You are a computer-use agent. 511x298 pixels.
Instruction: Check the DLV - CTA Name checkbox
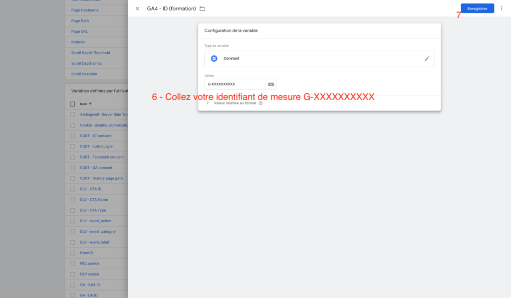pyautogui.click(x=72, y=200)
